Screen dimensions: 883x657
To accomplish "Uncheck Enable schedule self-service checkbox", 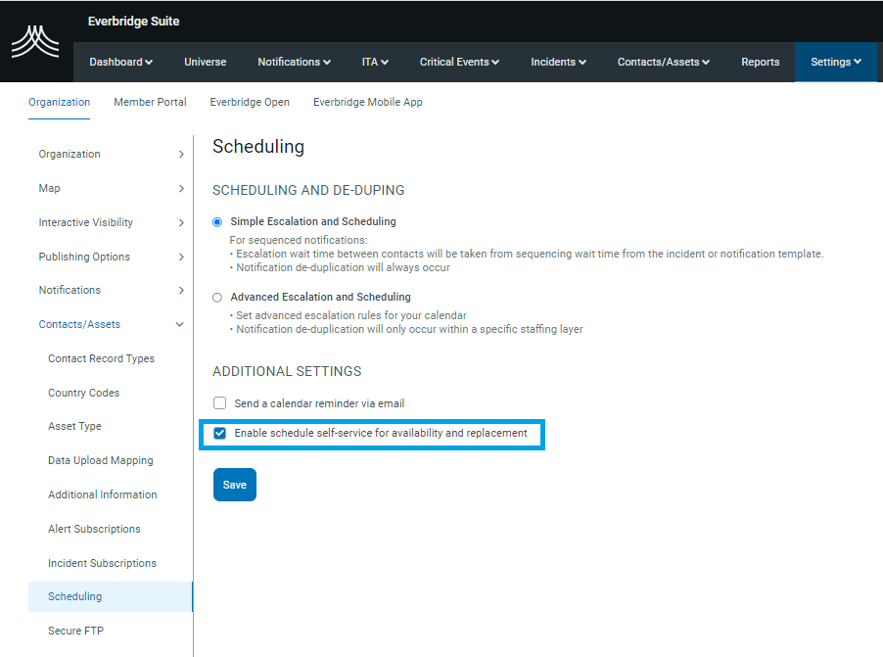I will point(219,433).
